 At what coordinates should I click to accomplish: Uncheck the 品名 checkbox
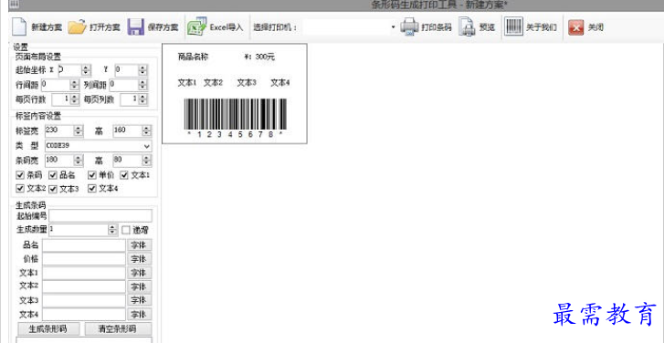tap(53, 175)
